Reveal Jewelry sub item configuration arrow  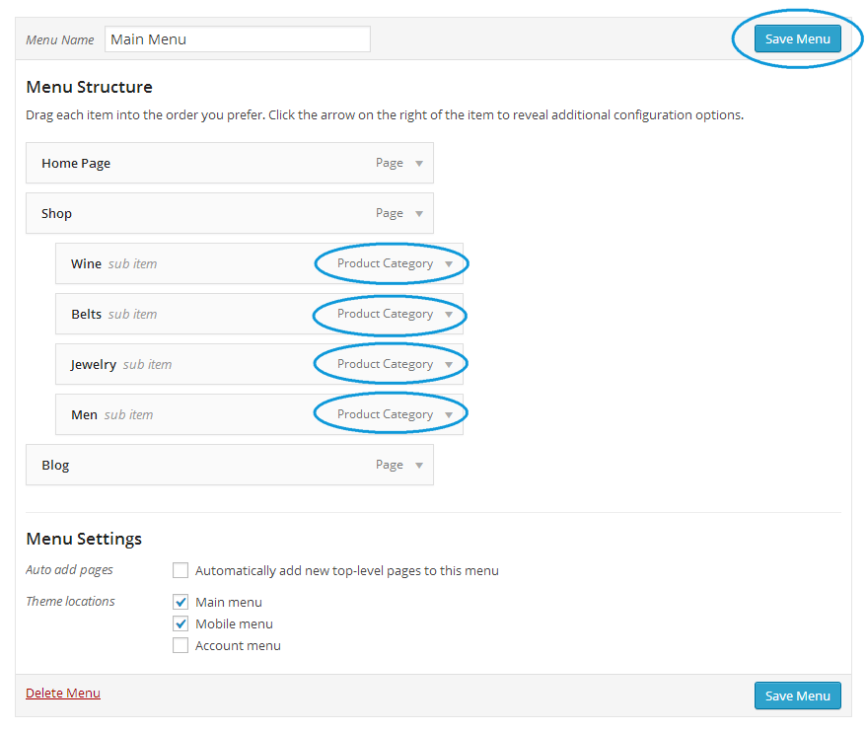click(x=449, y=365)
